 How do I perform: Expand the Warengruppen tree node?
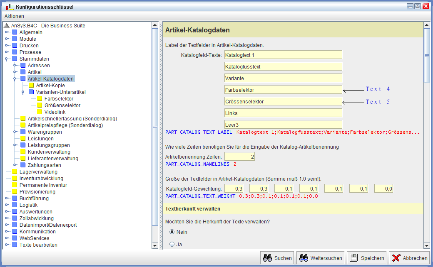[x=15, y=132]
